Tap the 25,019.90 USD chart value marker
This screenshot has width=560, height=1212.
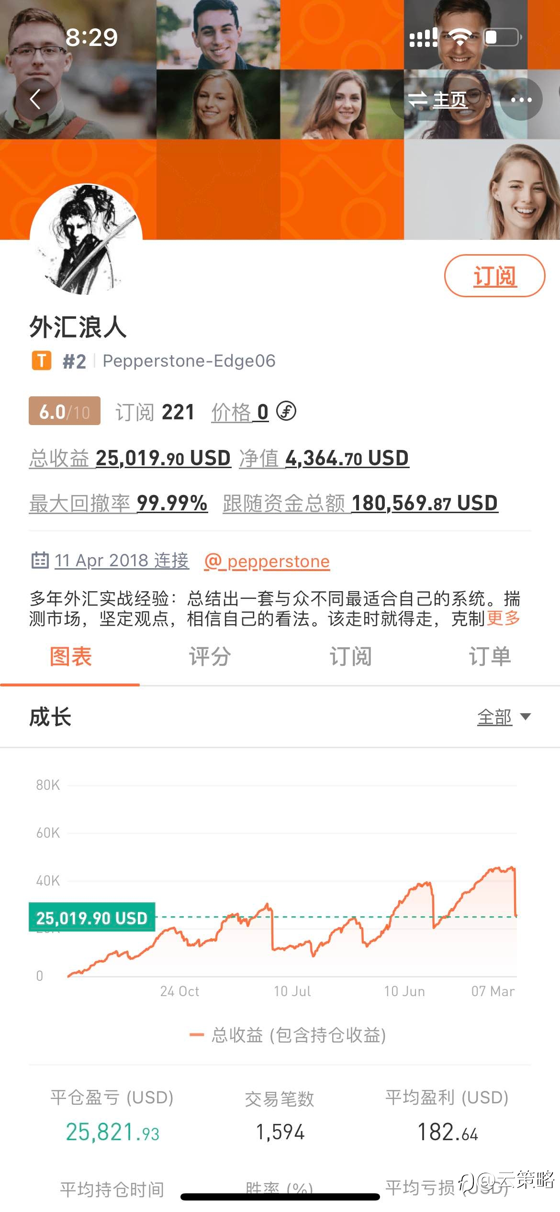[x=92, y=917]
